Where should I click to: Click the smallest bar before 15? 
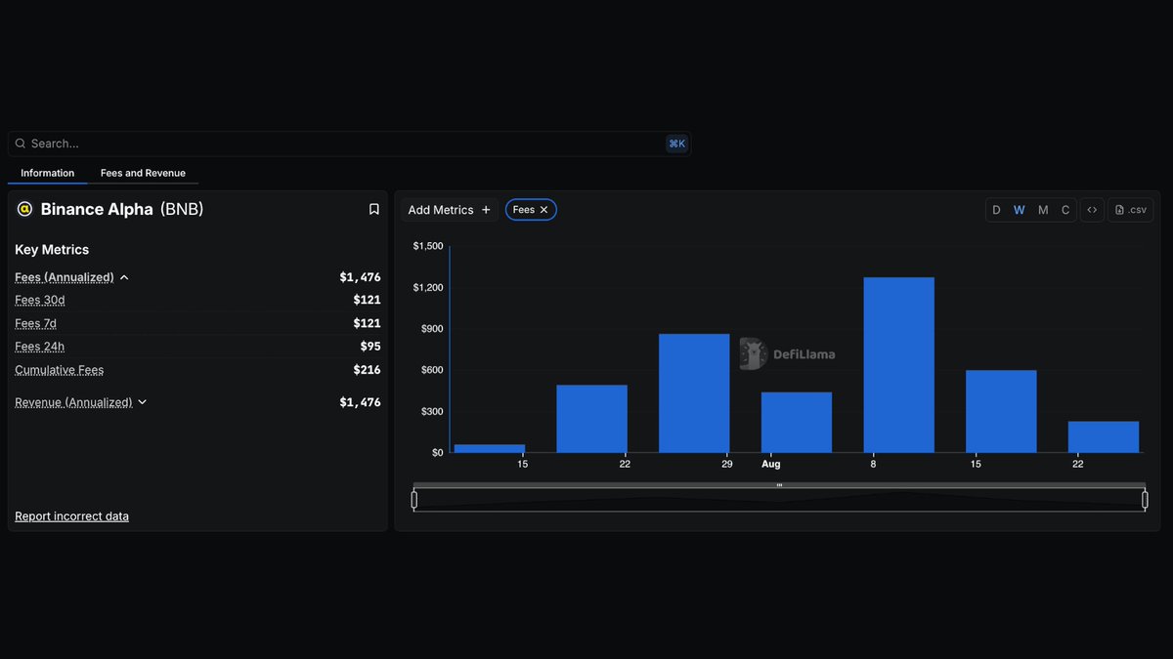coord(490,448)
